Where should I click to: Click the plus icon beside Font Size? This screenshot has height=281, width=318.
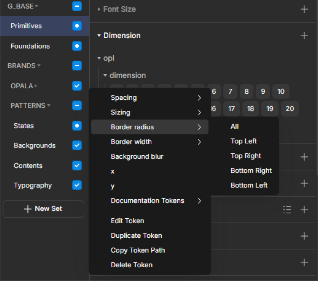click(x=304, y=9)
